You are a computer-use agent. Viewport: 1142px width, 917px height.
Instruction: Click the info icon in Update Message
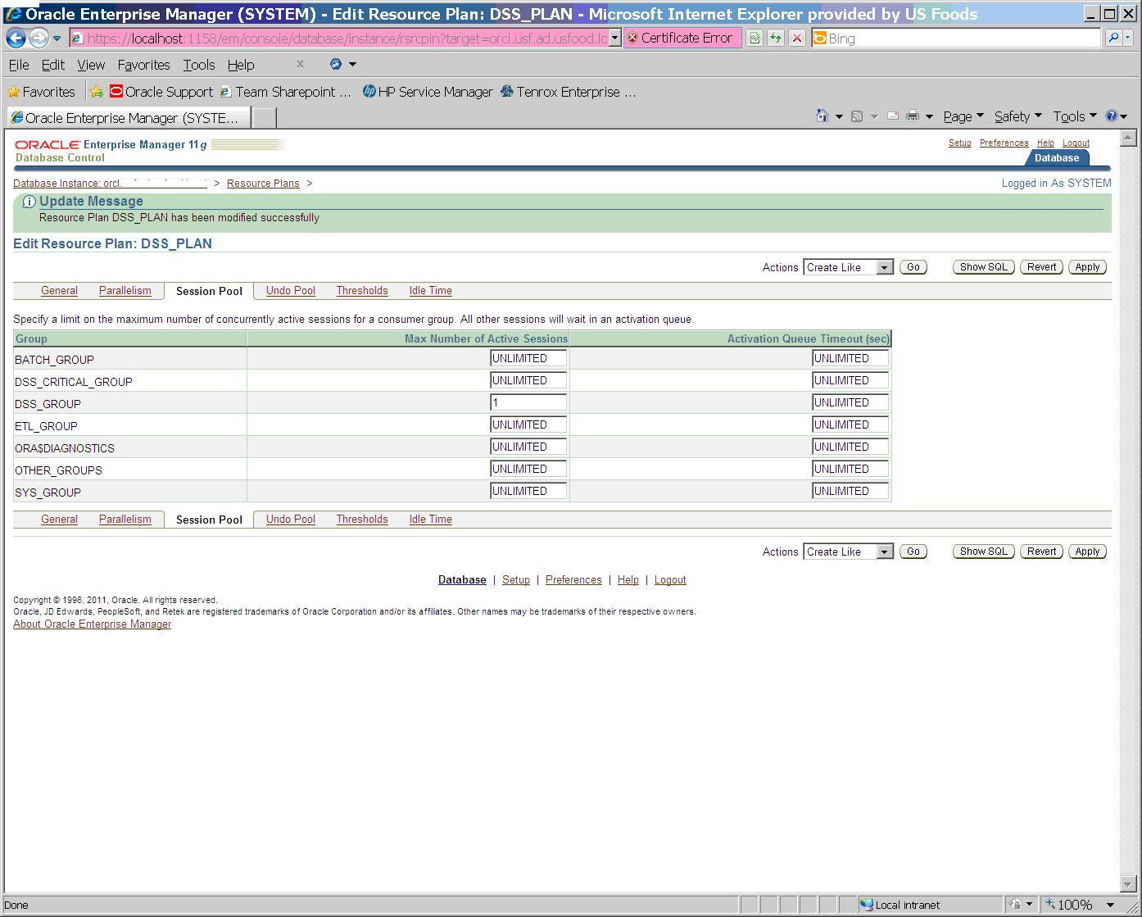point(29,202)
